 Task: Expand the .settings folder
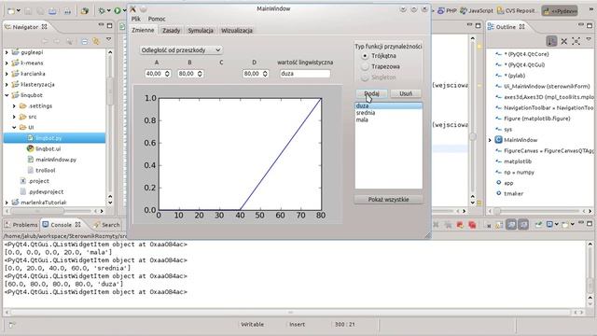pyautogui.click(x=14, y=105)
